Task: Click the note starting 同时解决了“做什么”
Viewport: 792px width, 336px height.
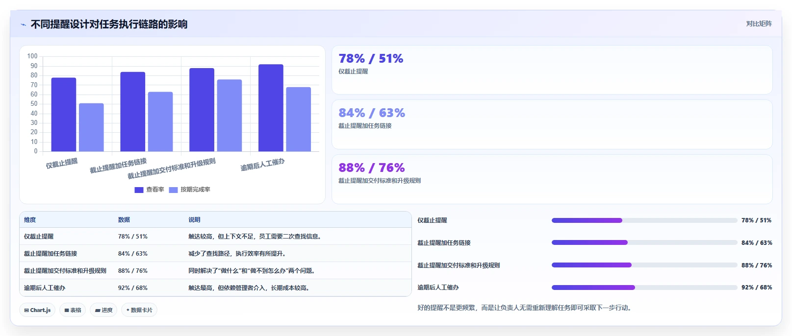Action: click(253, 271)
